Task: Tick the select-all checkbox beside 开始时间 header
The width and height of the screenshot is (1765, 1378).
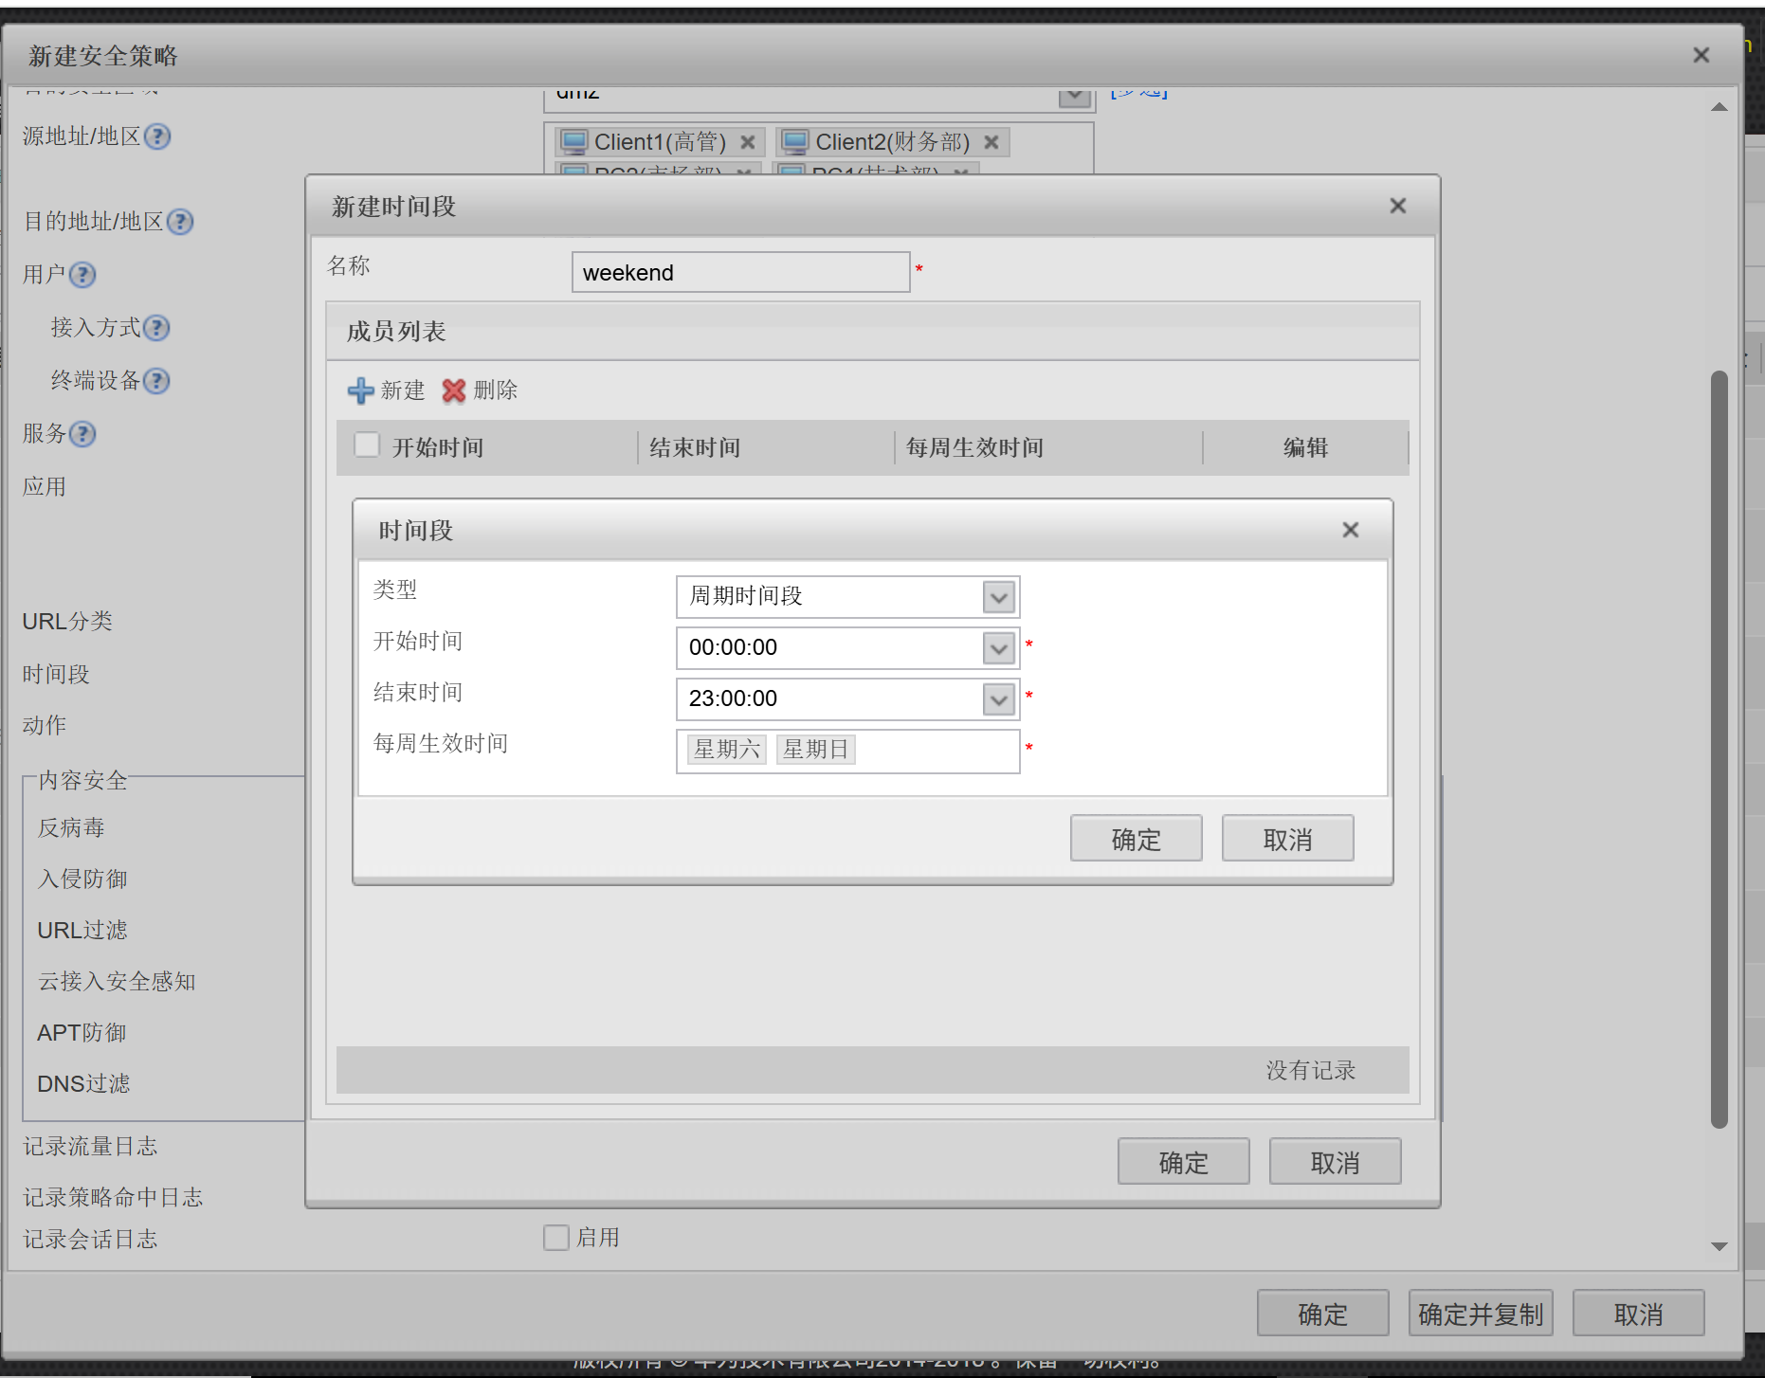Action: coord(367,444)
